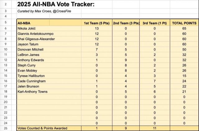Select row header 18
The width and height of the screenshot is (199, 131).
[x=6, y=92]
